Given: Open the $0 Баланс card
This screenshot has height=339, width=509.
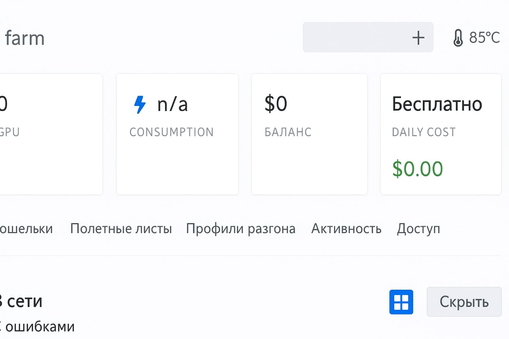Looking at the screenshot, I should pos(309,132).
